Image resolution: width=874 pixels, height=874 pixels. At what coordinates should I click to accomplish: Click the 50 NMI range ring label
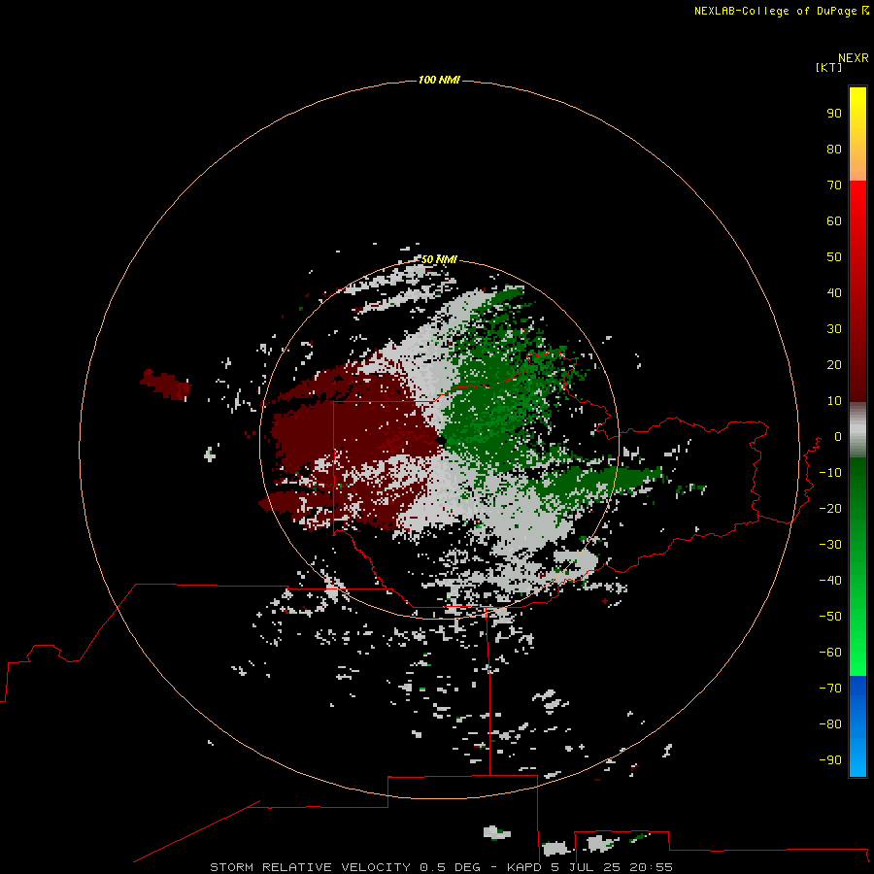click(439, 259)
